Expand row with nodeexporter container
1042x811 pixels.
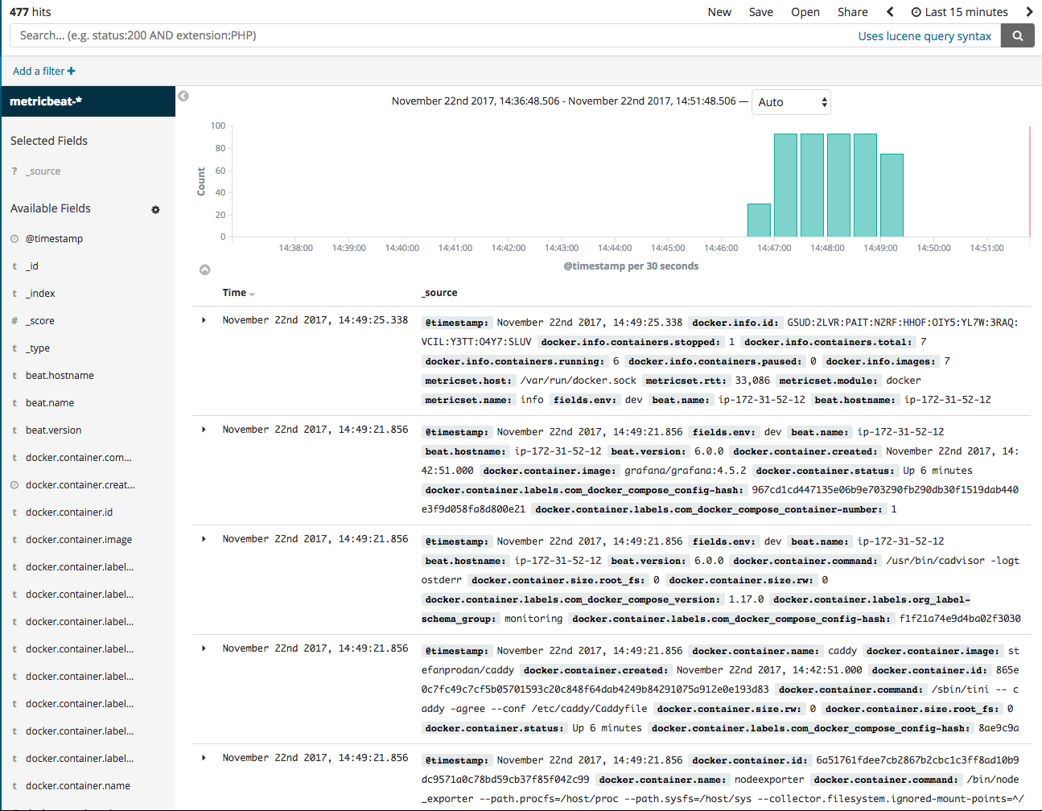point(204,758)
